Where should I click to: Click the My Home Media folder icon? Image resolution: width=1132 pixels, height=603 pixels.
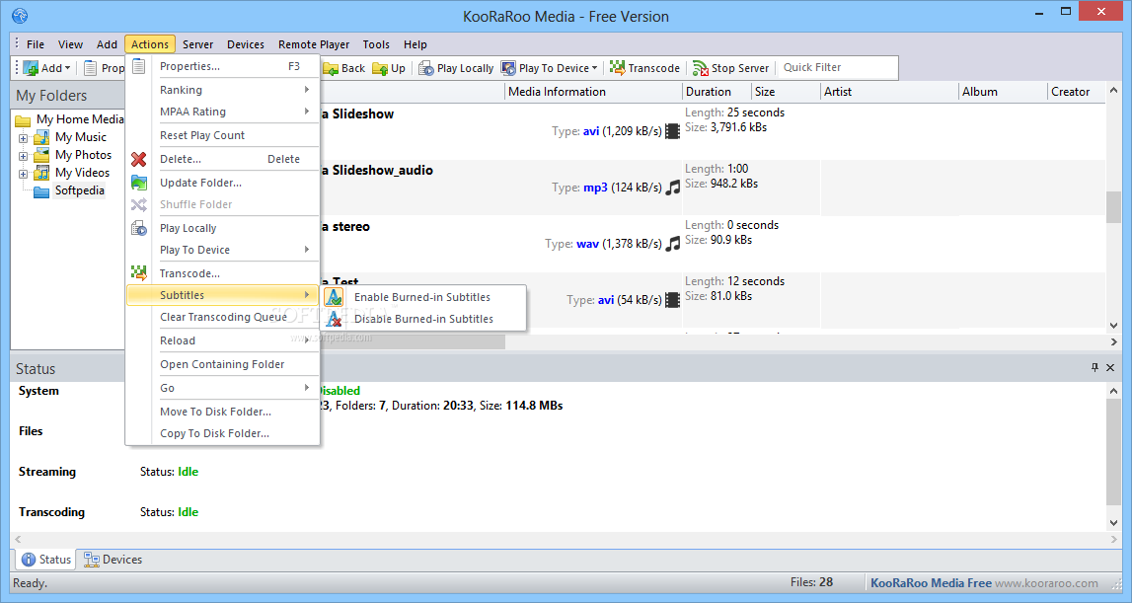(23, 119)
